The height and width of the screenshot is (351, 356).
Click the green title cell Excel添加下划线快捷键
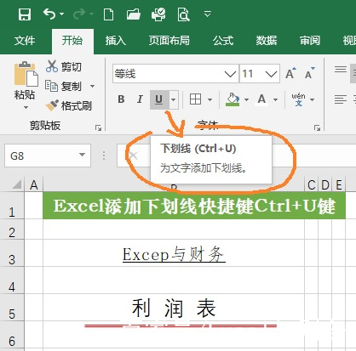pos(194,206)
